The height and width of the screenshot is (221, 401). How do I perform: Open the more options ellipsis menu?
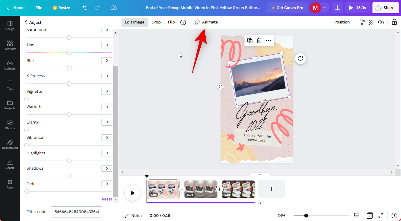[x=269, y=41]
